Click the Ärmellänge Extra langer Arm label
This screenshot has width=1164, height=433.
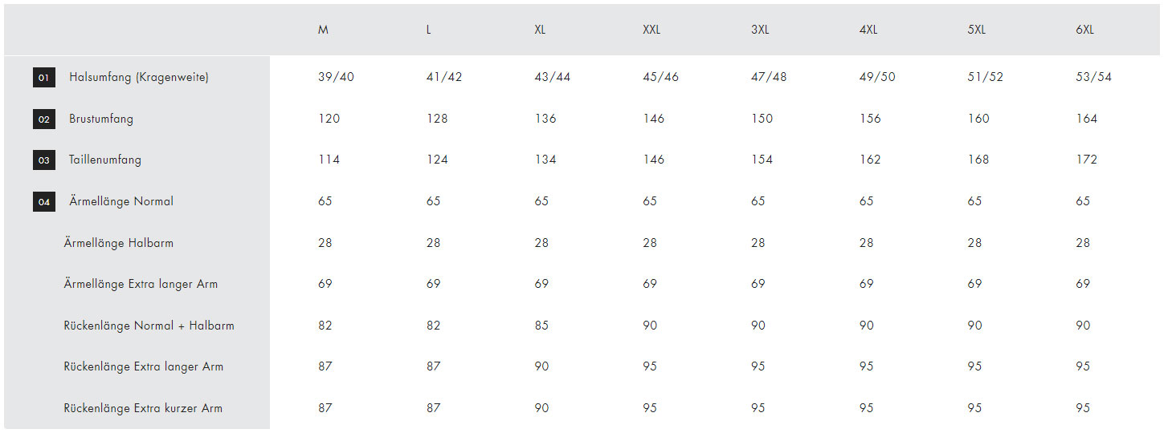pos(141,284)
